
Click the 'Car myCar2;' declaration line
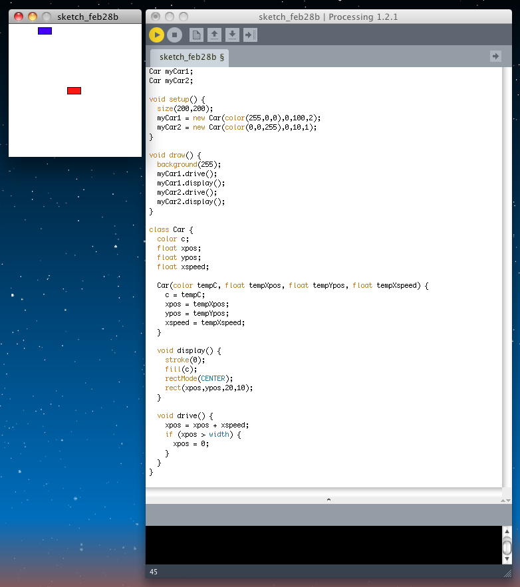[x=171, y=81]
